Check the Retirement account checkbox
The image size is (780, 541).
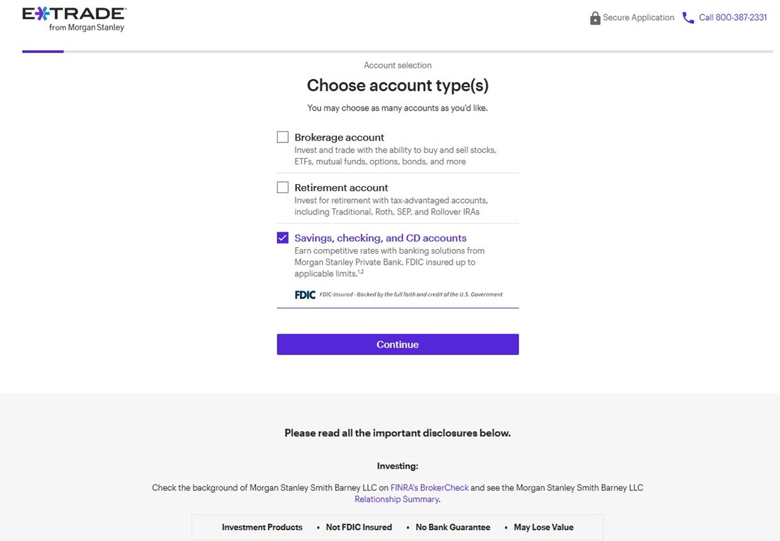point(283,187)
